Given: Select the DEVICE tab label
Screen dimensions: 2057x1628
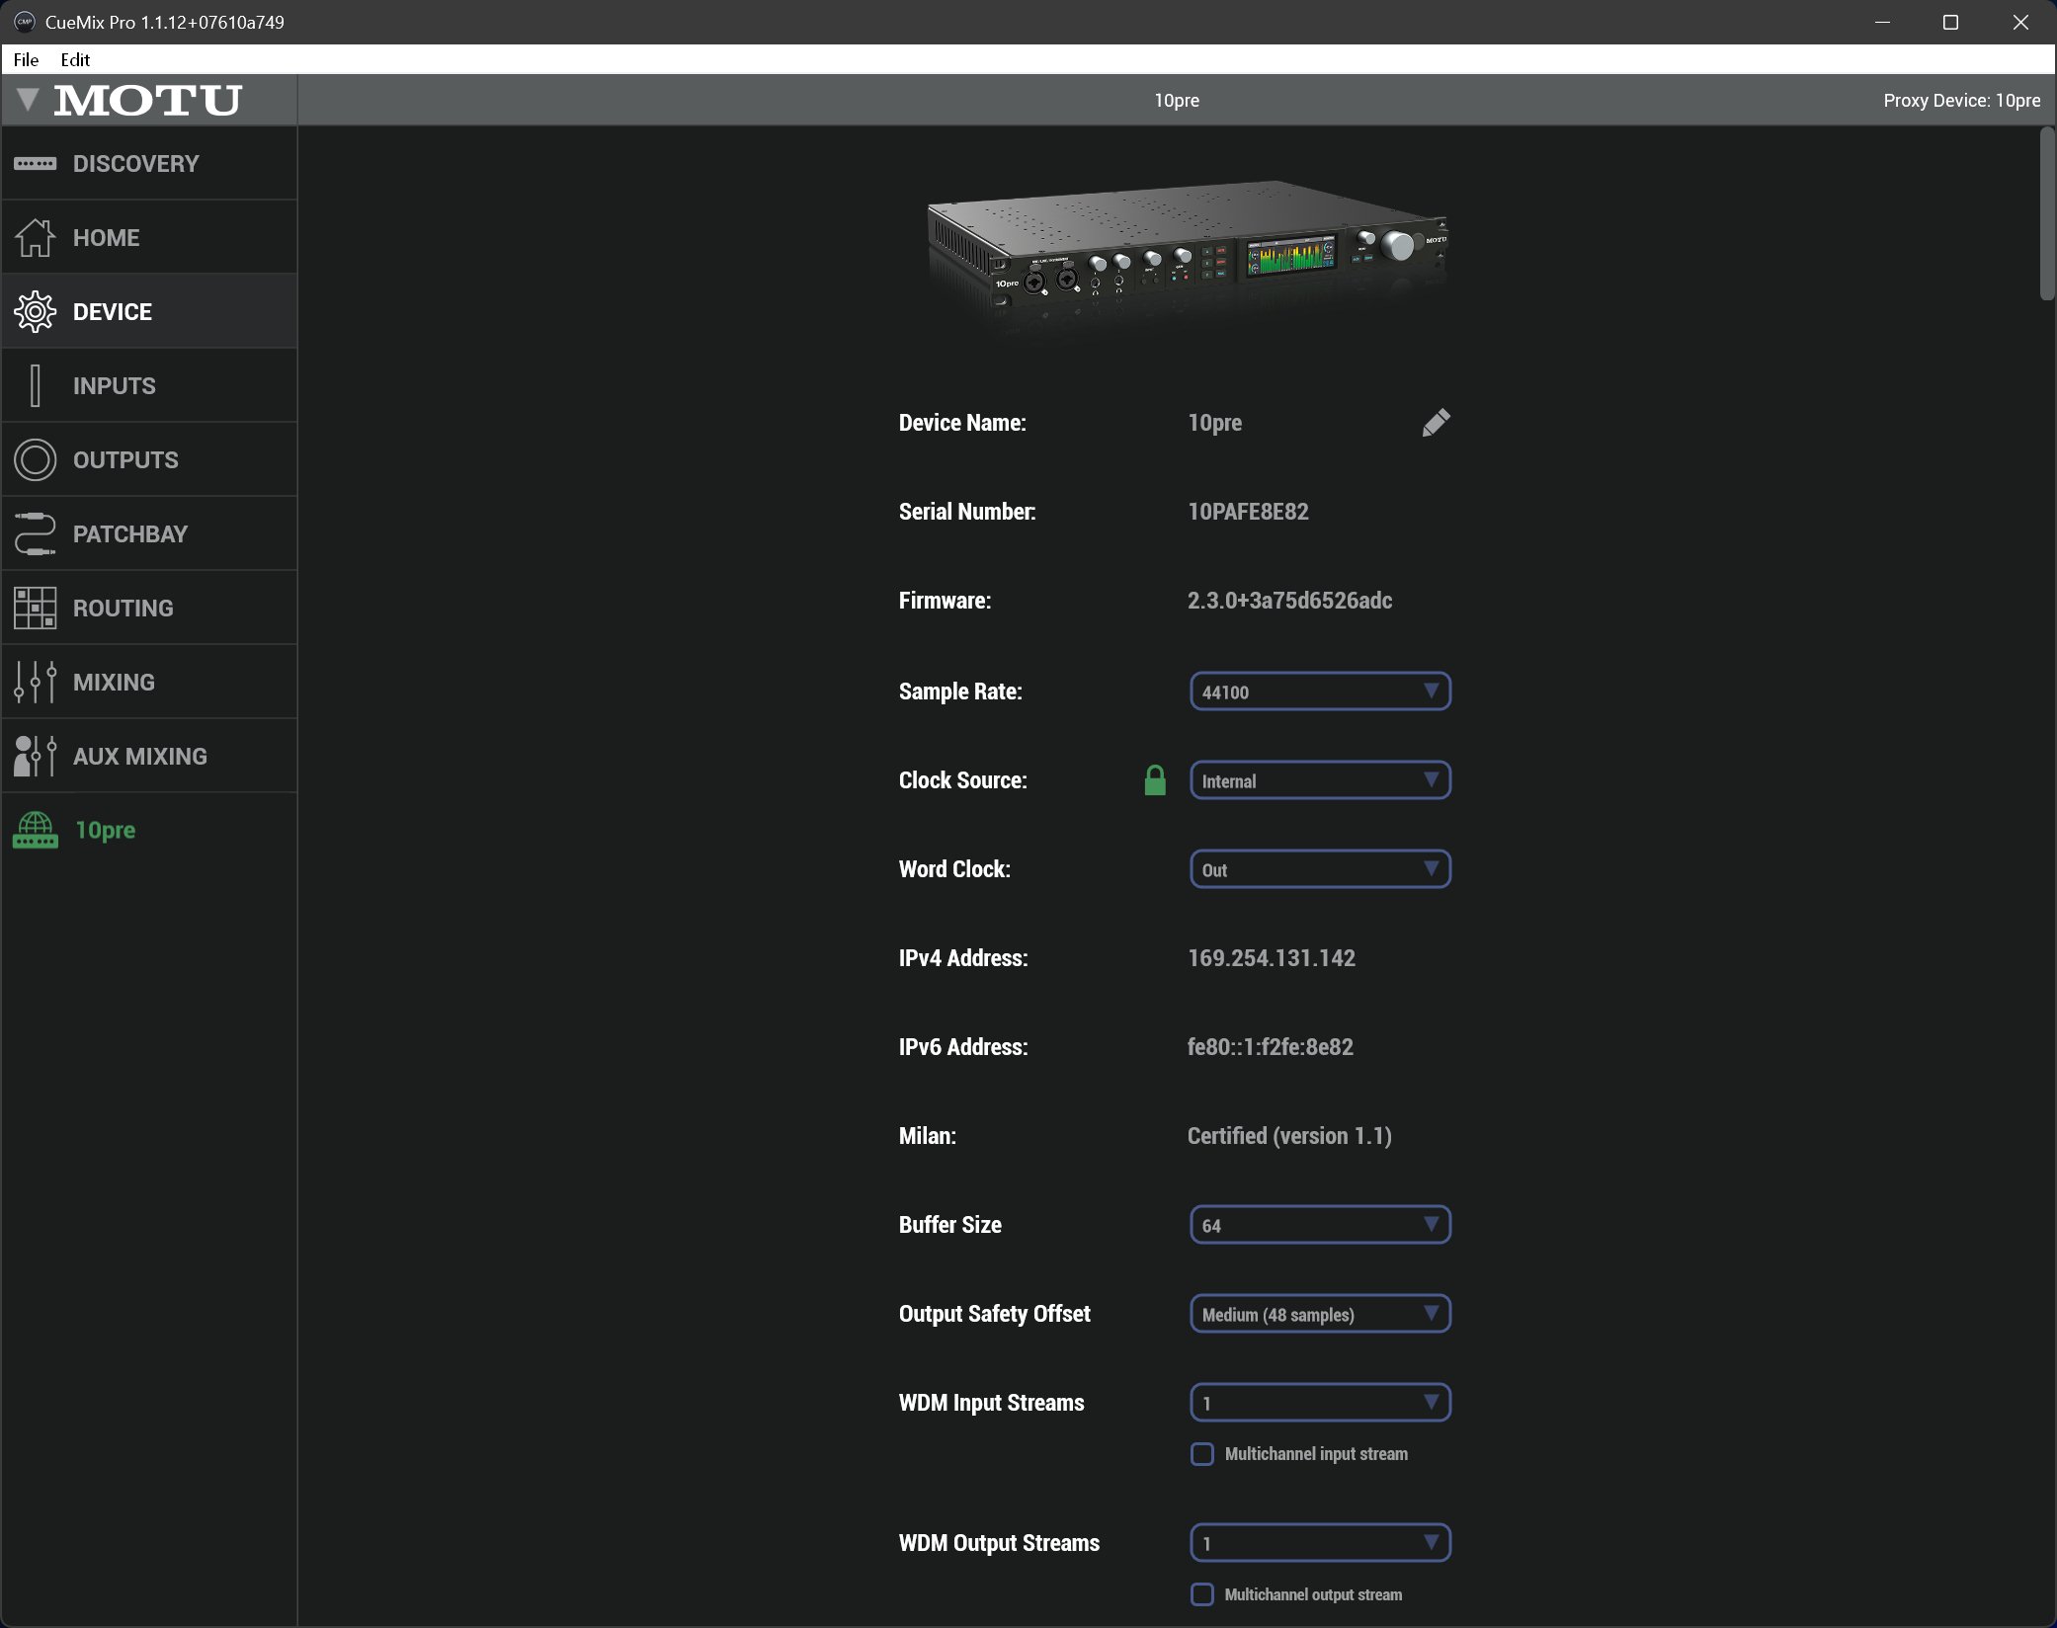Looking at the screenshot, I should point(113,311).
